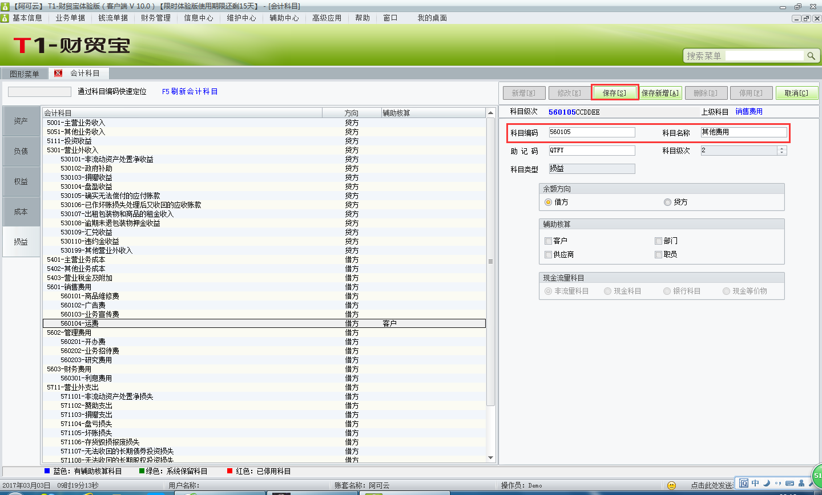The image size is (822, 495).
Task: Click inside the 科目名称 input field
Action: 744,132
